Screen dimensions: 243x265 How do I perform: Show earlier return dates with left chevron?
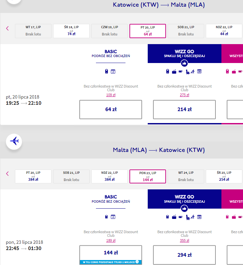point(7,174)
